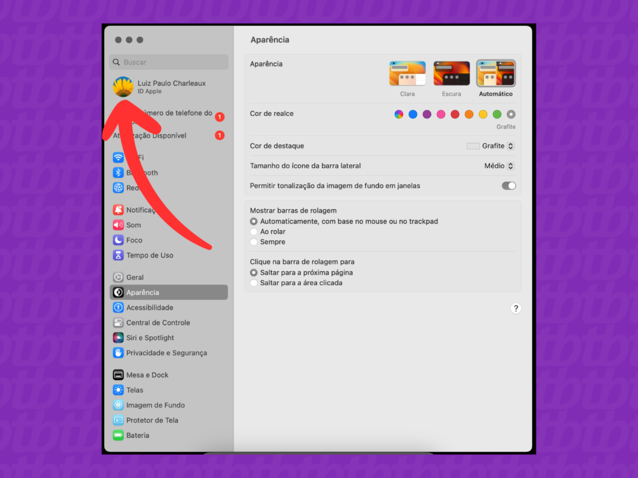
Task: Focus the Buscar search field
Action: pyautogui.click(x=169, y=62)
